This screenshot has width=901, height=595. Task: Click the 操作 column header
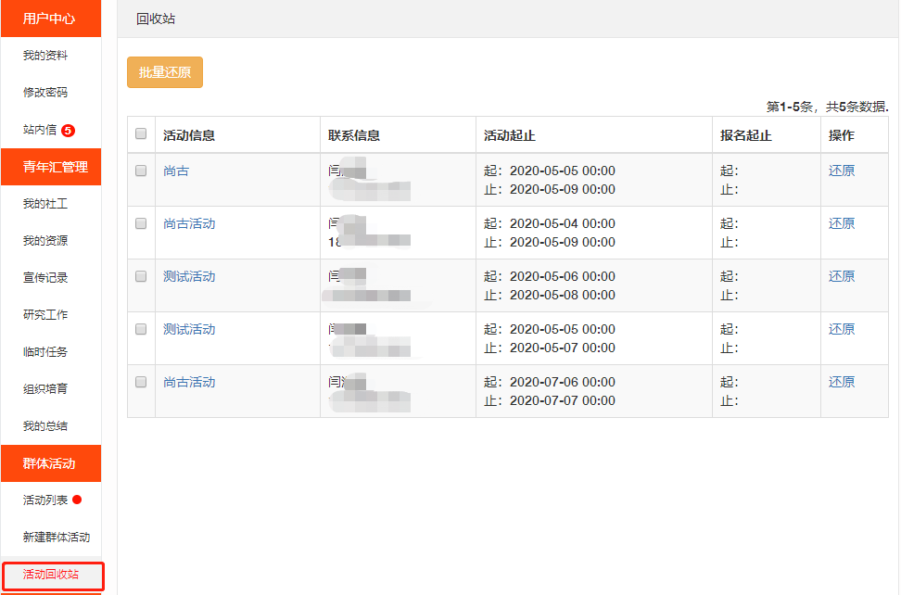tap(842, 135)
